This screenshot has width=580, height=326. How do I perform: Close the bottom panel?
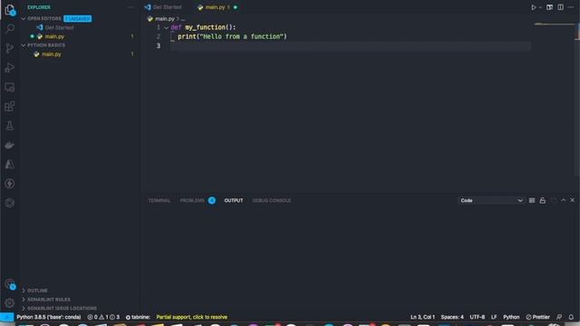tap(572, 200)
